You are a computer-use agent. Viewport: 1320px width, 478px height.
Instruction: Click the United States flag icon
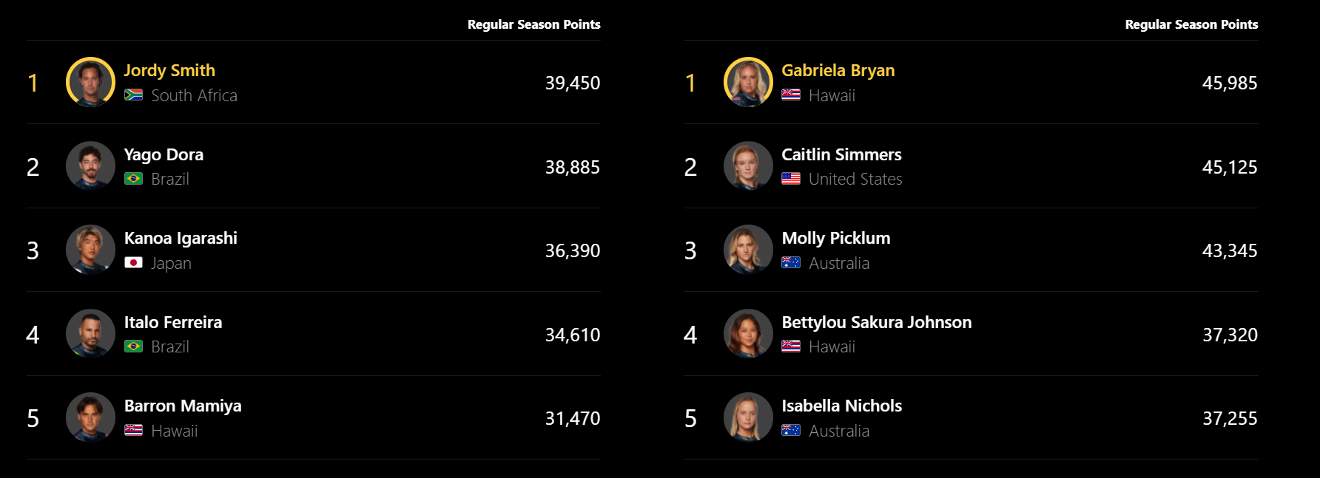tap(791, 179)
